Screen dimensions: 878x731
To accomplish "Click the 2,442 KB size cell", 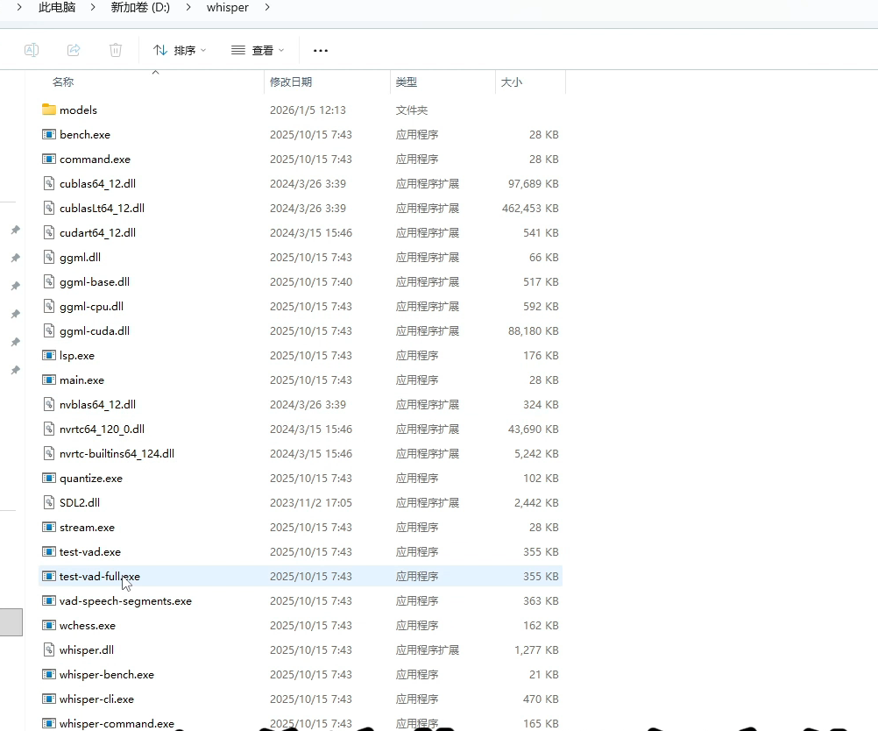I will pos(536,503).
